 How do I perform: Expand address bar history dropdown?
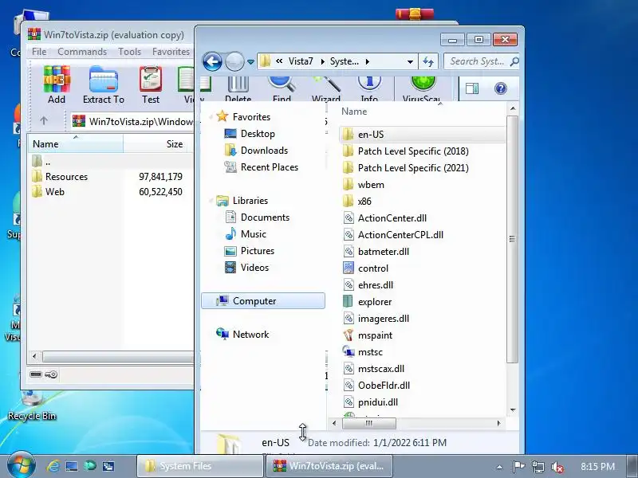click(x=410, y=62)
